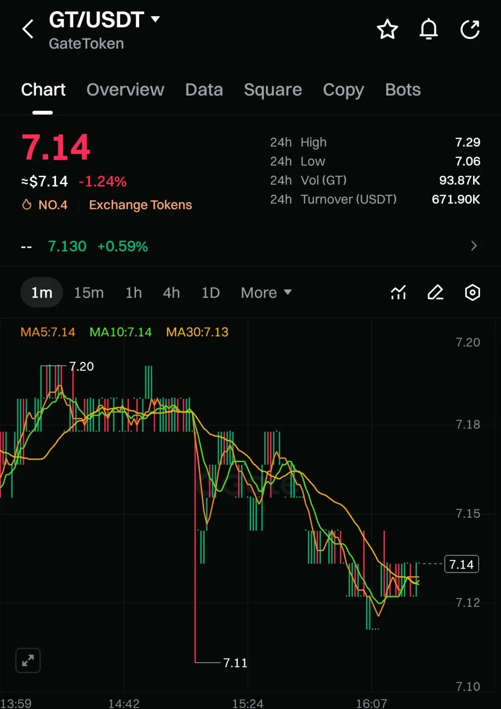501x709 pixels.
Task: Tap the MA10:7.14 indicator label
Action: (x=121, y=332)
